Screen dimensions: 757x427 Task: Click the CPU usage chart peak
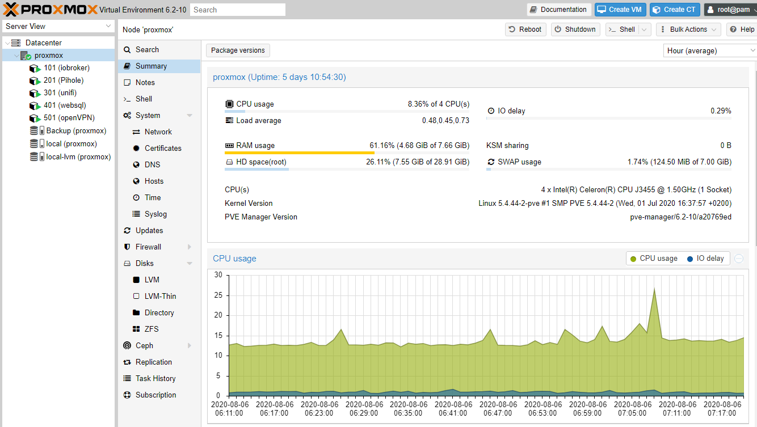tap(654, 289)
